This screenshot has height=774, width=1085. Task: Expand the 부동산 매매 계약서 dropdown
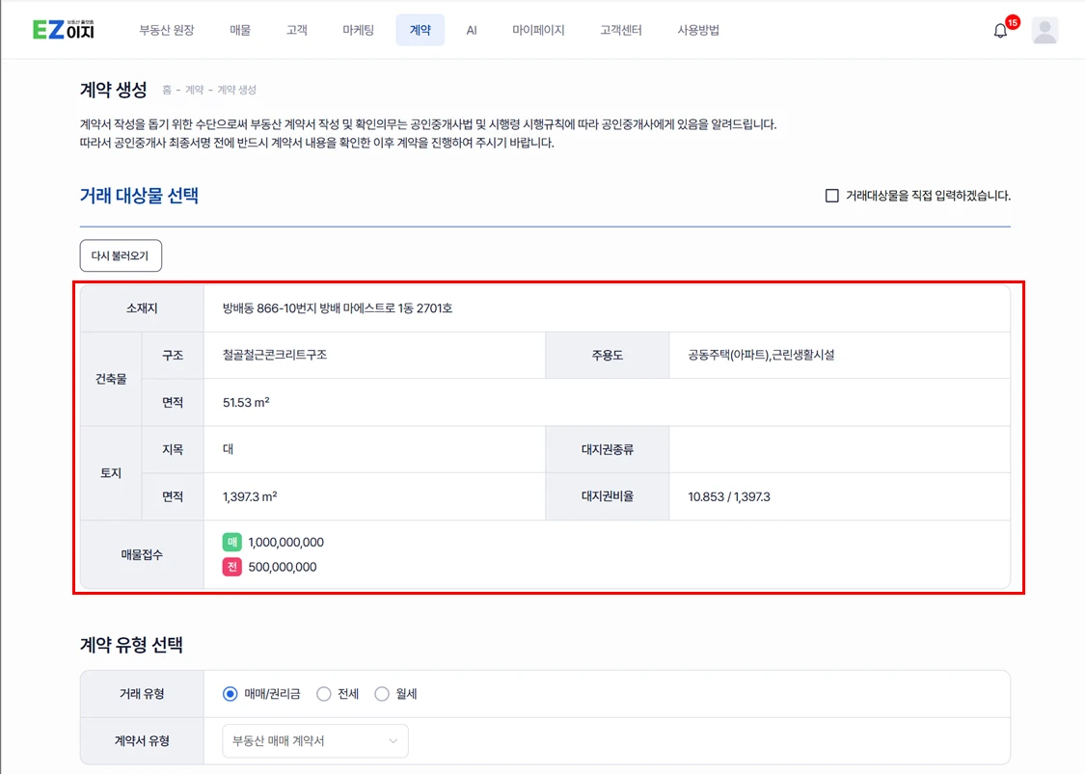pyautogui.click(x=315, y=741)
